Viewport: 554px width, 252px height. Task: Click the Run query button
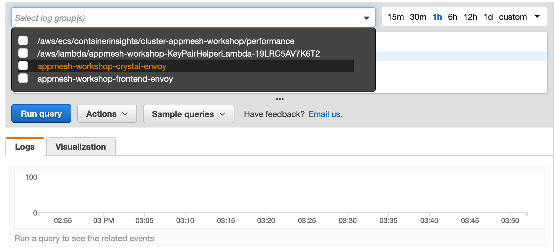point(41,114)
